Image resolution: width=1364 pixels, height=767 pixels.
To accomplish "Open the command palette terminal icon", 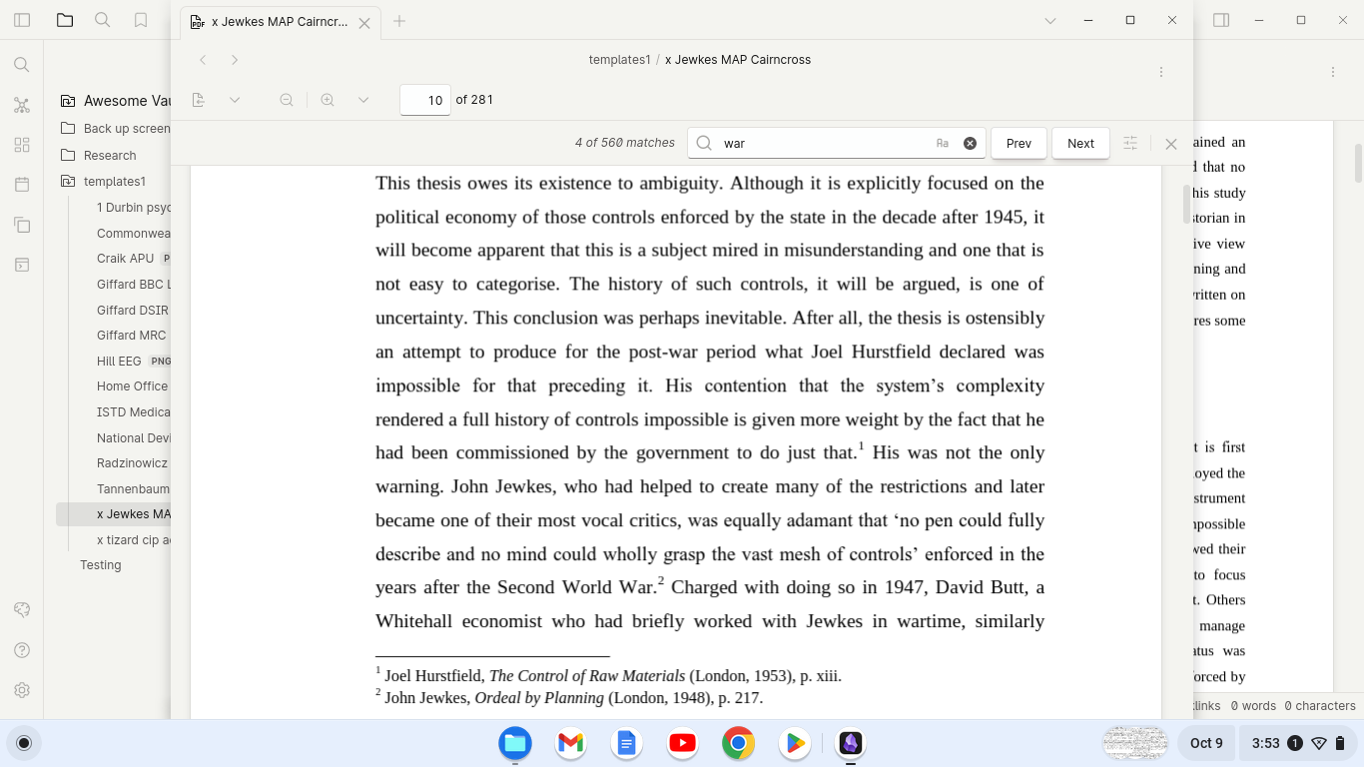I will click(x=22, y=265).
